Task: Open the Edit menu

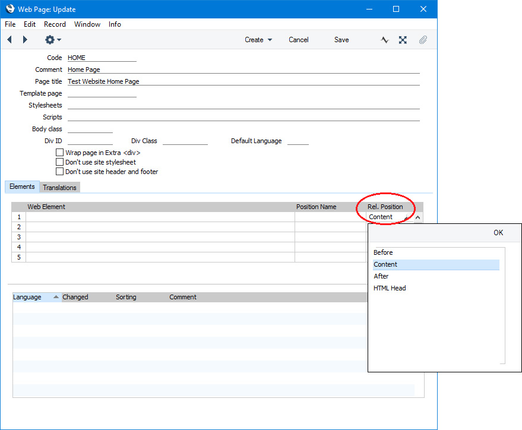Action: tap(30, 24)
